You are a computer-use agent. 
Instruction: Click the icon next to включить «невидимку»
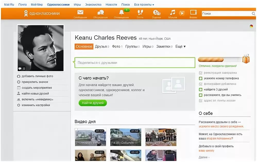click(19, 99)
